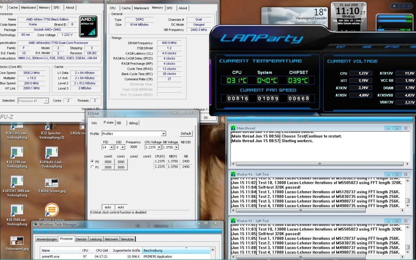Viewport: 416px width, 260px height.
Task: Open the Leistung tab in Task-Manager
Action: tap(96, 239)
